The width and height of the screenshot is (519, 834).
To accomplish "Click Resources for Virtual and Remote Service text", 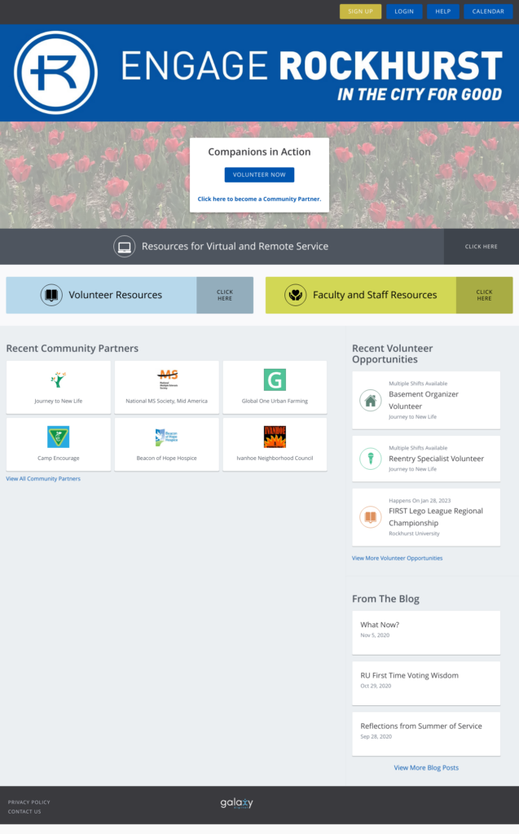I will 235,246.
